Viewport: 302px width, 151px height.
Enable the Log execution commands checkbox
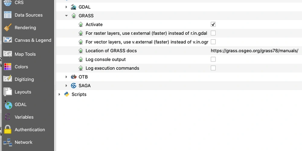213,68
